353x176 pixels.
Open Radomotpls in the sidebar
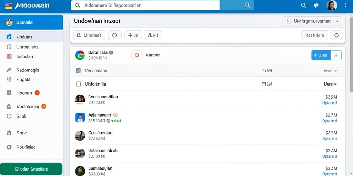(28, 70)
